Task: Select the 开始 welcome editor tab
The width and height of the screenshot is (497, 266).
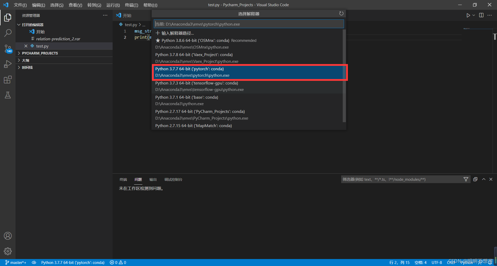Action: (127, 15)
